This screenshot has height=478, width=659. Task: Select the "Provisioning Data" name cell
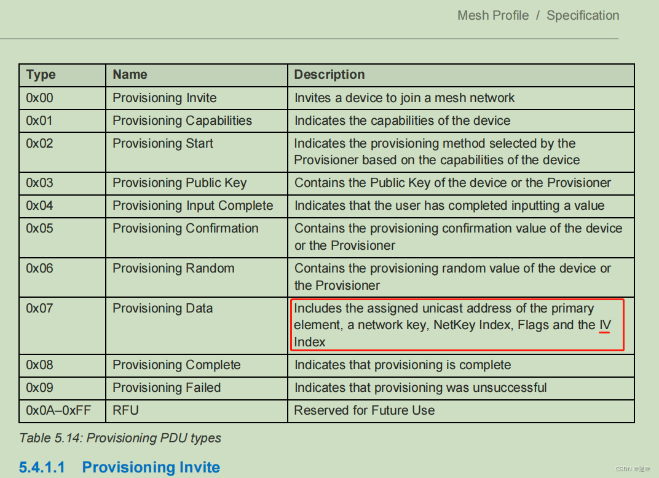click(x=162, y=308)
